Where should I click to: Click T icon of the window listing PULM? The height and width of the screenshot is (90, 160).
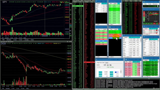144,58
